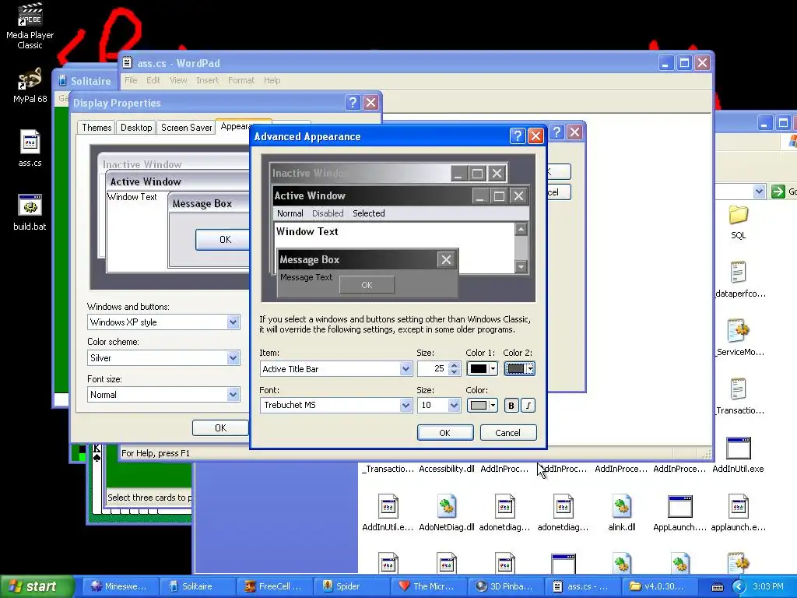Screen dimensions: 797x598
Task: Pick Color 1 swatch for title bar
Action: [x=482, y=368]
